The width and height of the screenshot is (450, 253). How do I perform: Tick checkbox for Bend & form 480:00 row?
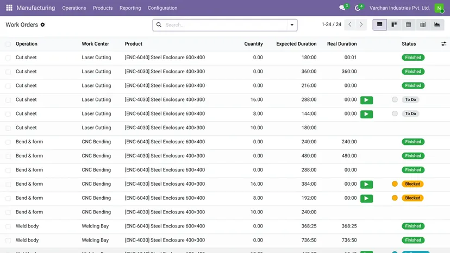click(x=8, y=156)
